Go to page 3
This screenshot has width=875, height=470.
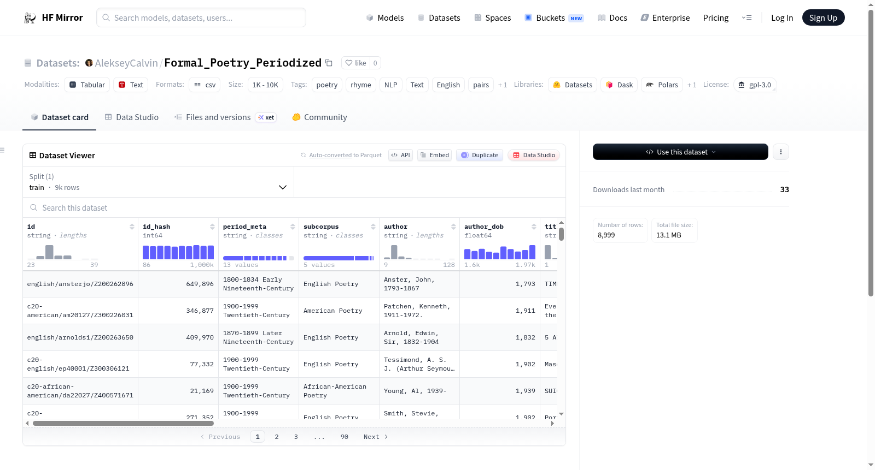coord(296,437)
